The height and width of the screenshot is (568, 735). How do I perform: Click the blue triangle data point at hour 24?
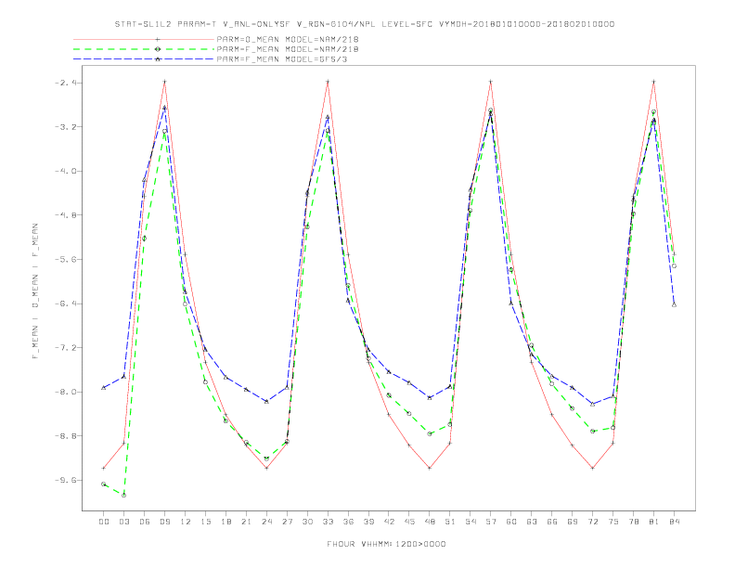click(x=266, y=402)
